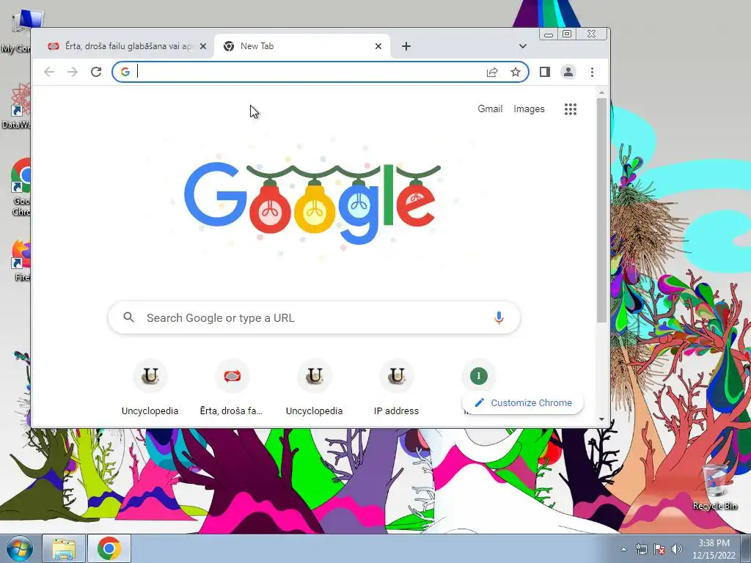Open shortcut with green I icon
The width and height of the screenshot is (751, 563).
point(478,376)
